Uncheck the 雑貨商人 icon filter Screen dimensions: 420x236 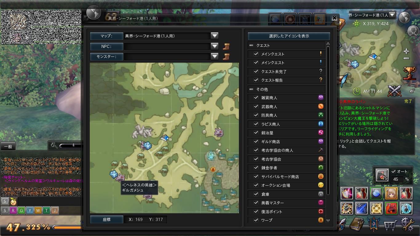(256, 98)
